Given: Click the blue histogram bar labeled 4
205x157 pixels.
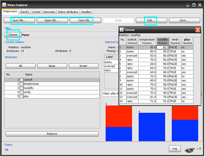Looking at the screenshot, I should (x=152, y=127).
